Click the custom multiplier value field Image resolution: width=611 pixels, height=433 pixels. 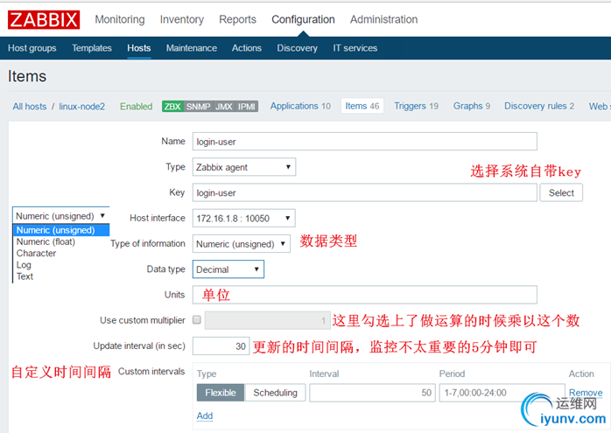point(267,320)
